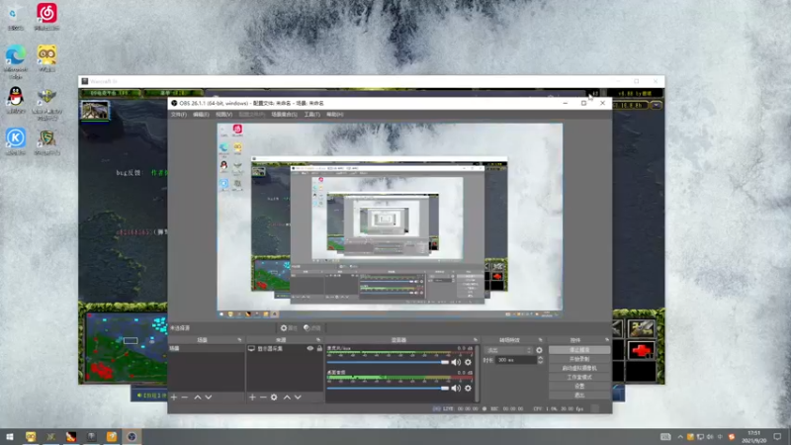This screenshot has height=445, width=791.
Task: Open dropdown at Warcraft window top-right
Action: point(656,106)
